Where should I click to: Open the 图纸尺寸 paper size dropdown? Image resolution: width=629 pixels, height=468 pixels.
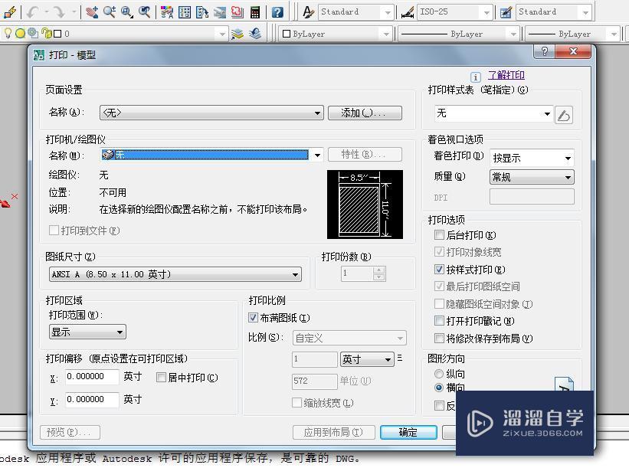pyautogui.click(x=296, y=274)
